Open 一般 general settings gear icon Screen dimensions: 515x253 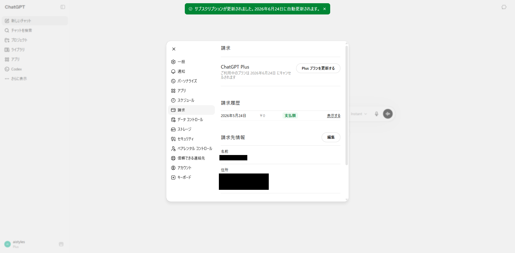[173, 62]
